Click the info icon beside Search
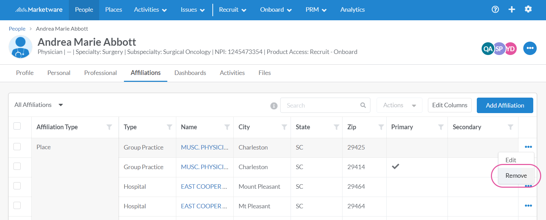The height and width of the screenshot is (220, 546). tap(274, 106)
